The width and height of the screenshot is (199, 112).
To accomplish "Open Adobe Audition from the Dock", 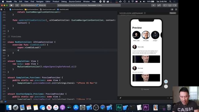I will tap(119, 108).
